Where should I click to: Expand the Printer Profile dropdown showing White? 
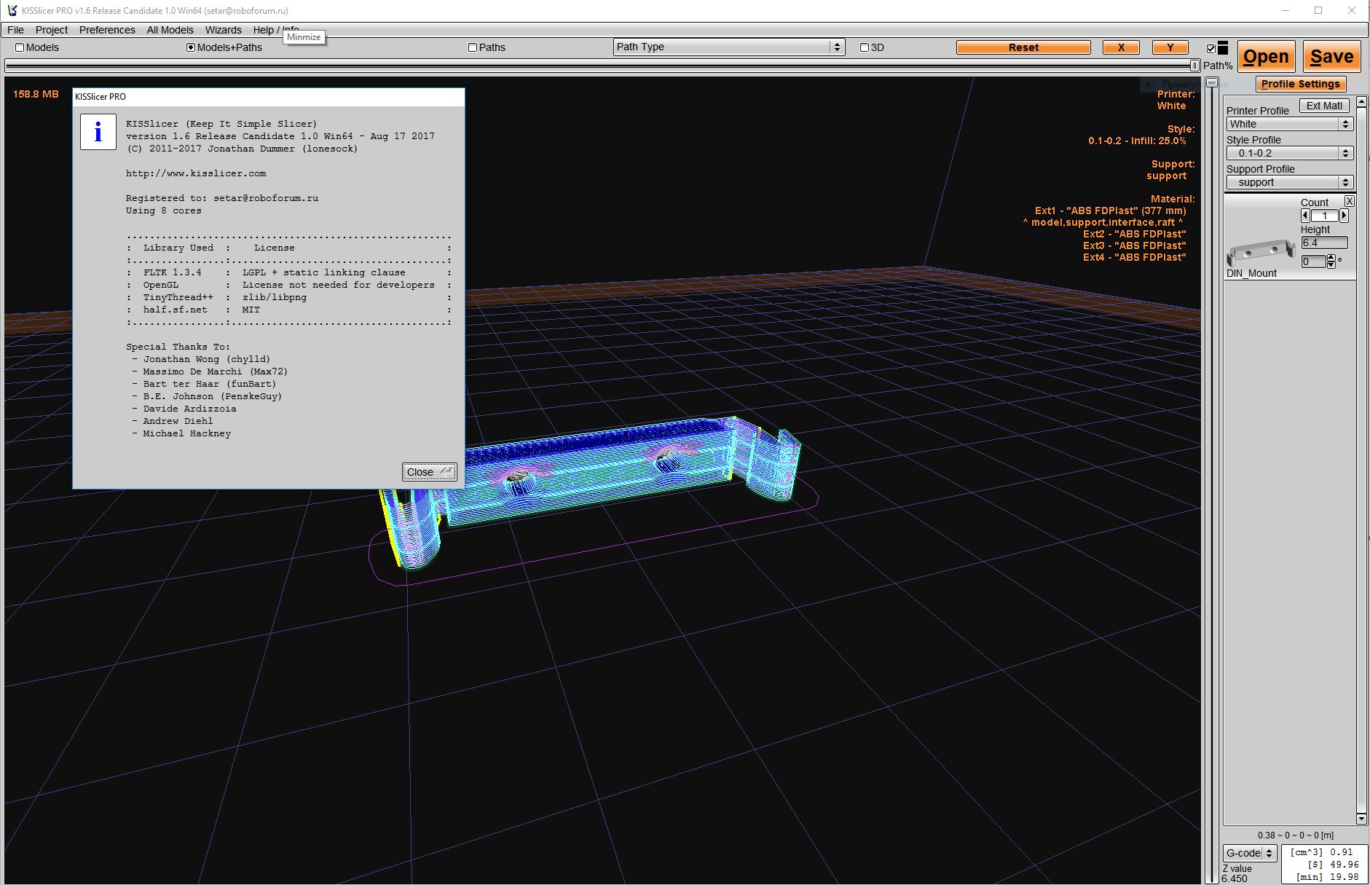[1290, 124]
